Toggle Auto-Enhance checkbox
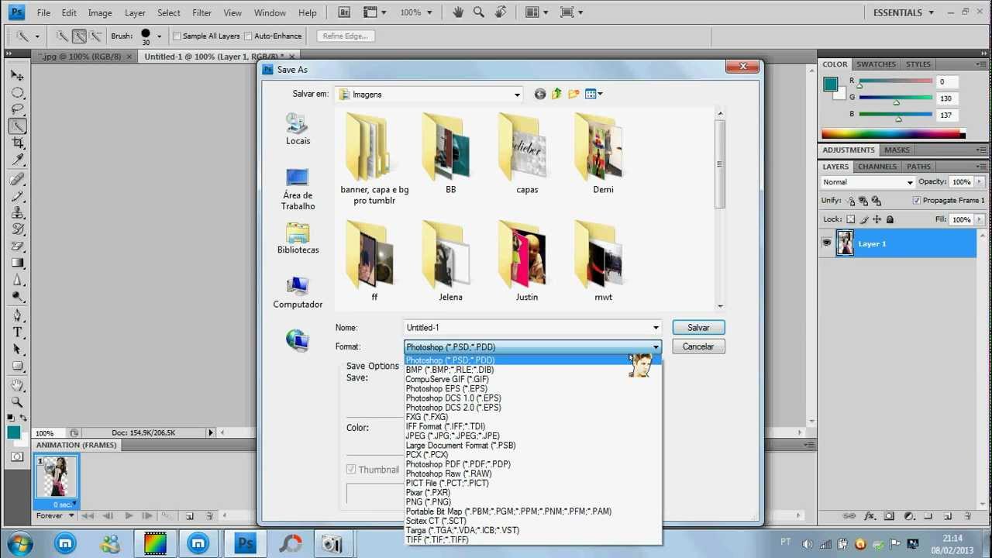 click(248, 36)
